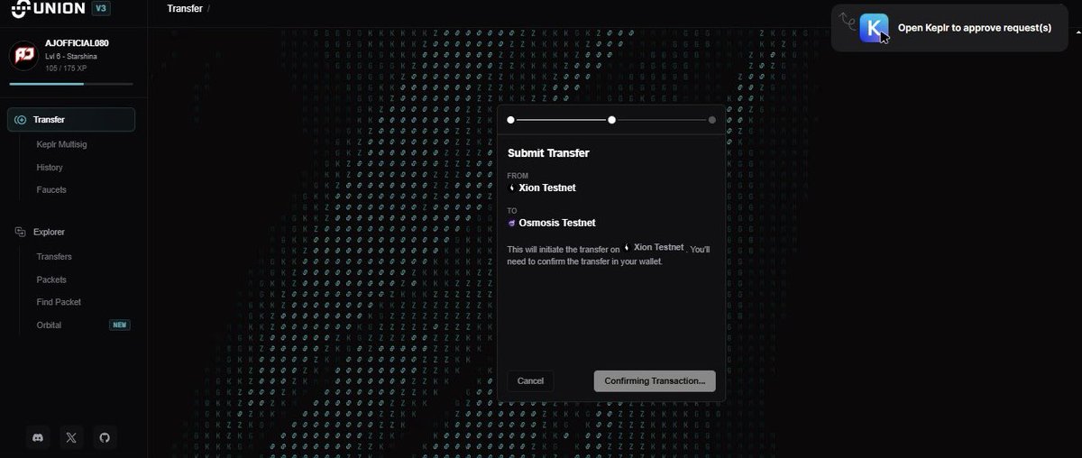The image size is (1082, 458).
Task: Click the NEW badge beside Orbital
Action: 119,325
